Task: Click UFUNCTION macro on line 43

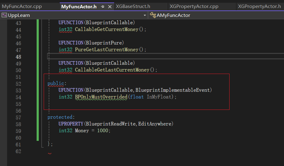Action: click(x=71, y=23)
